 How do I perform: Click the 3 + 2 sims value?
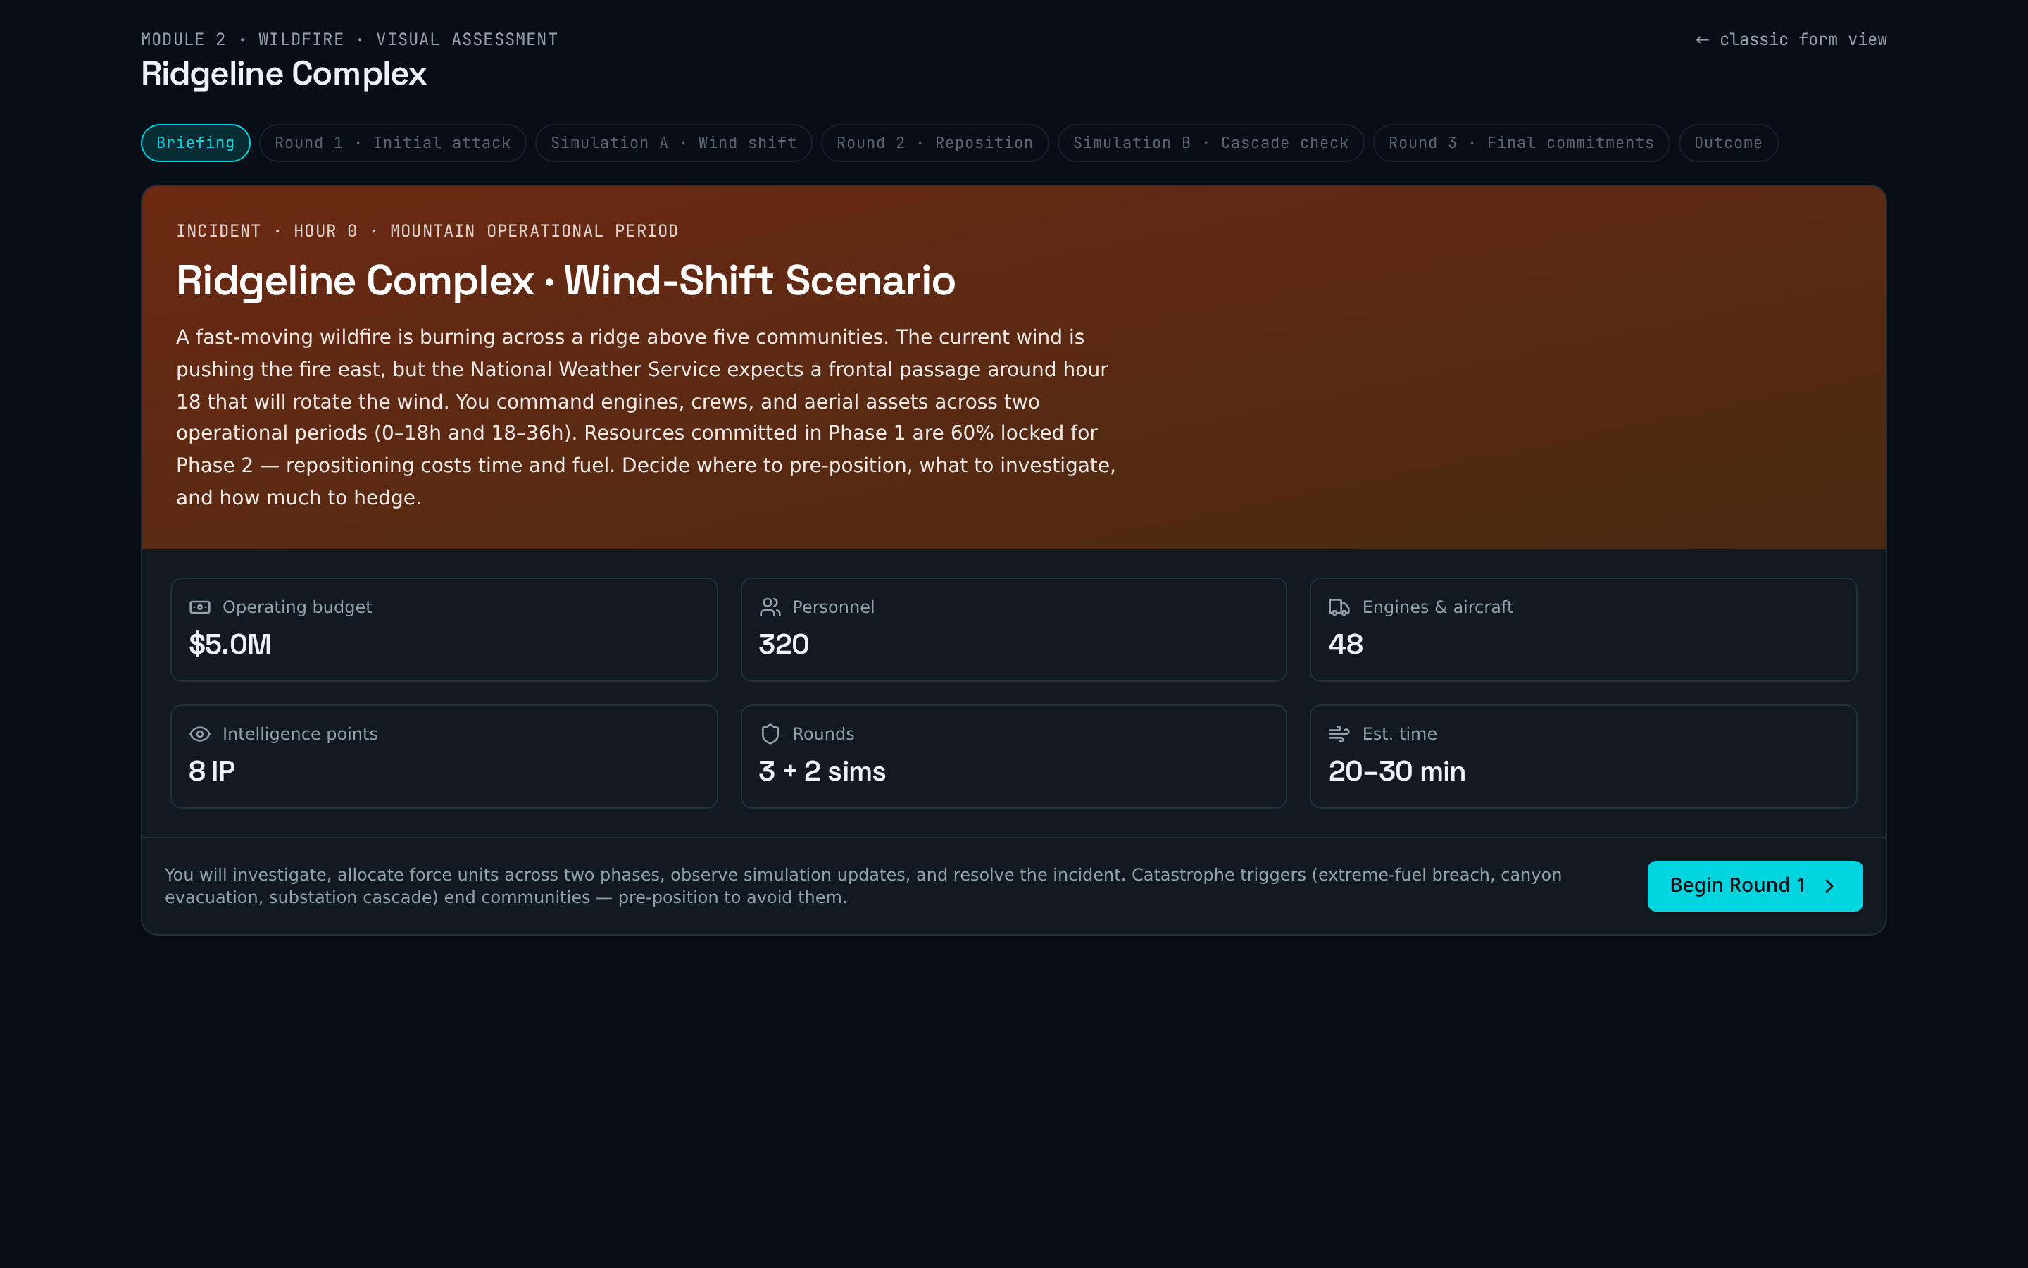(822, 771)
